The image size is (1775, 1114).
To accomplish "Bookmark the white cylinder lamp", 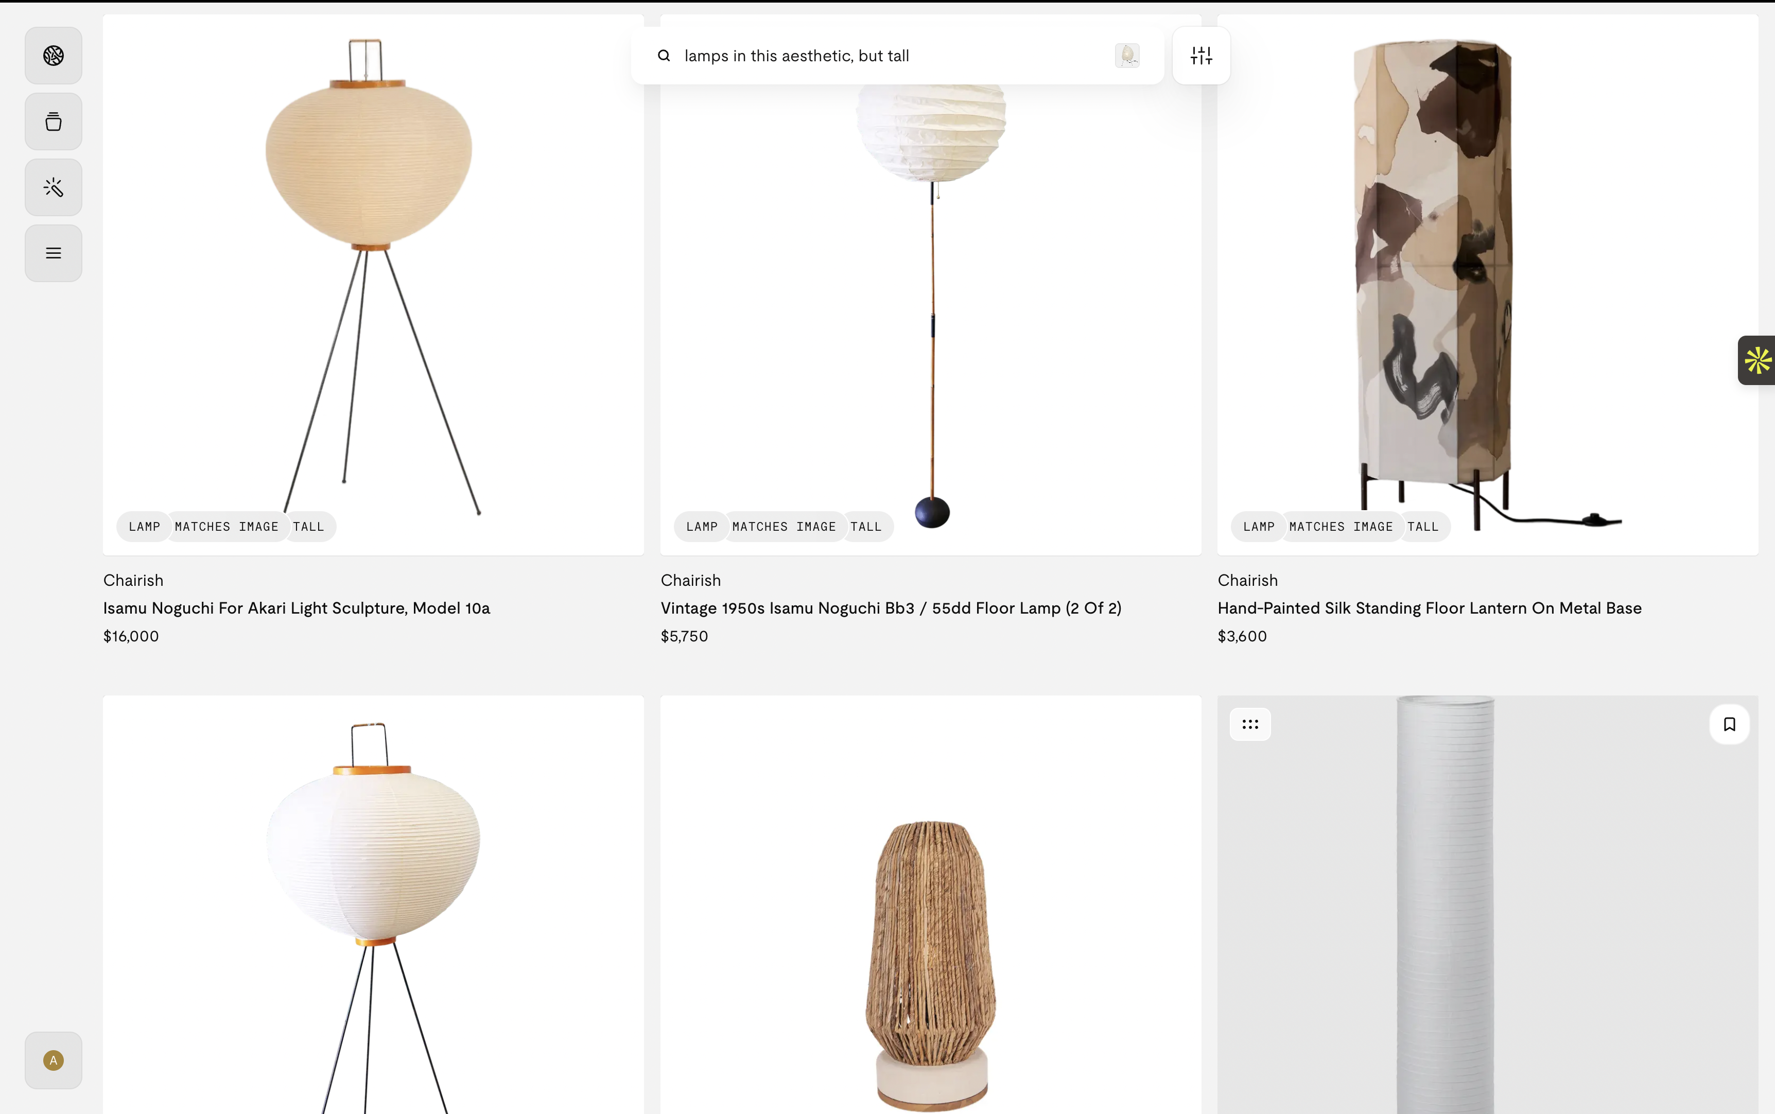I will click(1729, 724).
